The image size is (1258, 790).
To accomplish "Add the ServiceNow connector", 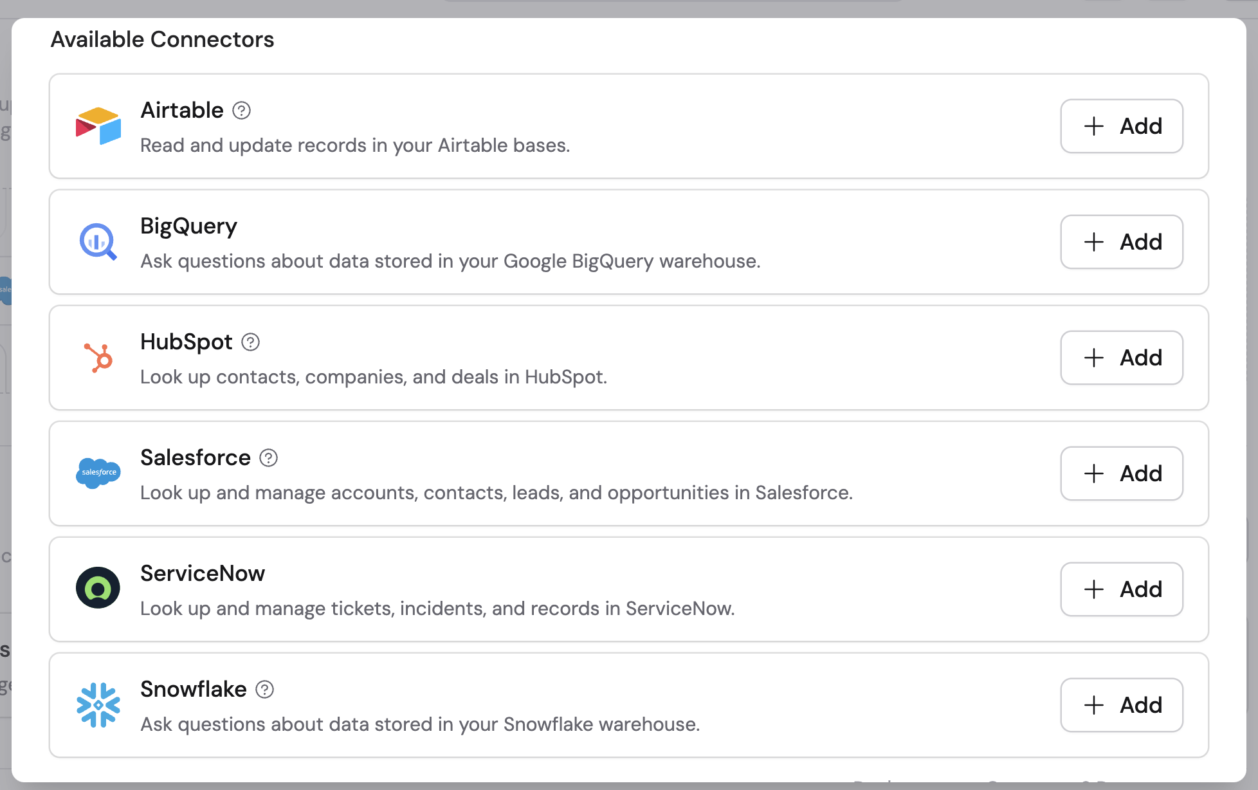I will pos(1121,589).
